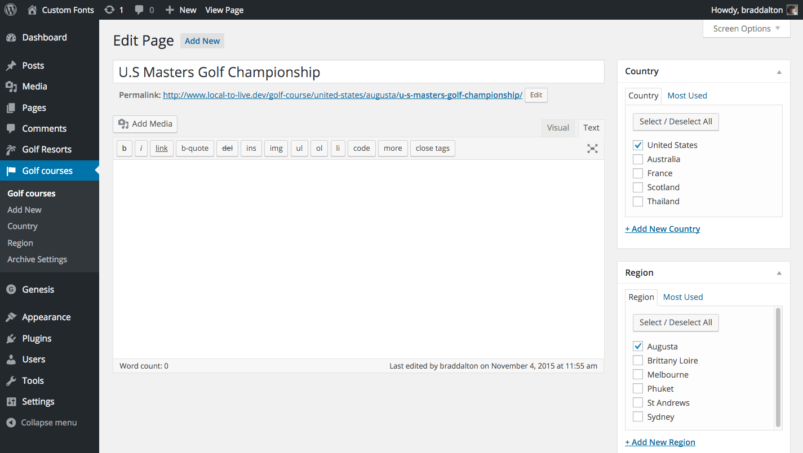Check the St Andrews region checkbox
Viewport: 803px width, 453px height.
click(x=638, y=403)
